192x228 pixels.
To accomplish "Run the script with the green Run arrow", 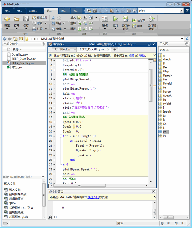I will click(116, 19).
